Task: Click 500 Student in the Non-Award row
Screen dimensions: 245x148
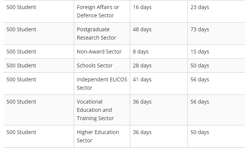Action: (x=21, y=52)
